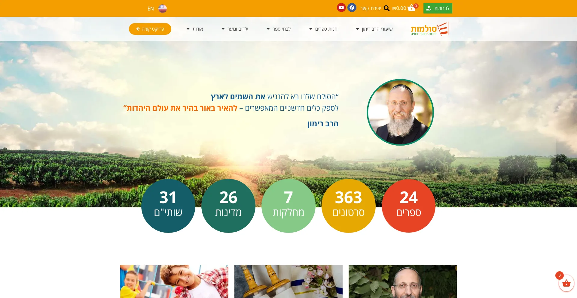The image size is (577, 298).
Task: Expand the חנות ספרים dropdown
Action: [x=323, y=29]
